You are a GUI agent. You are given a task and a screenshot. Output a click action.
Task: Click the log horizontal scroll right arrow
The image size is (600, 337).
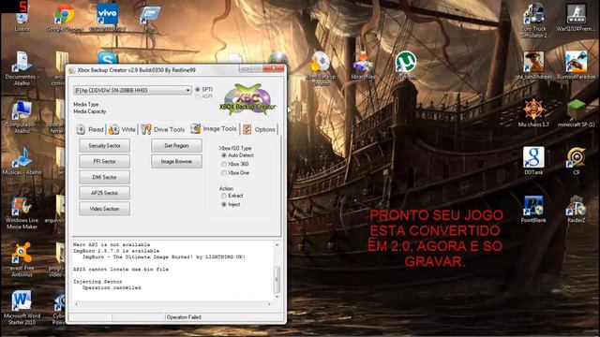tap(269, 304)
